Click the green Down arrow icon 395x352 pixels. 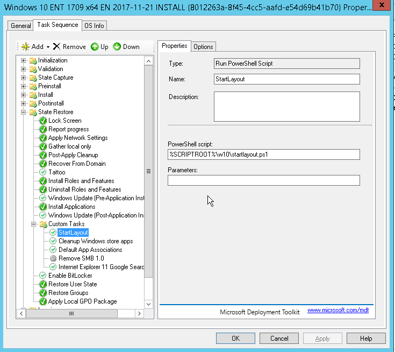click(117, 47)
